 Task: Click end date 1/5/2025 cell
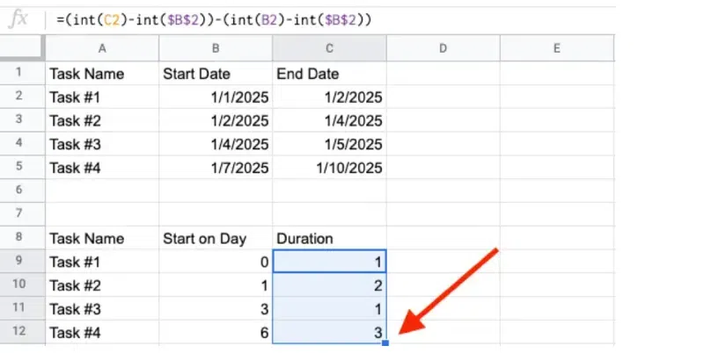click(329, 144)
